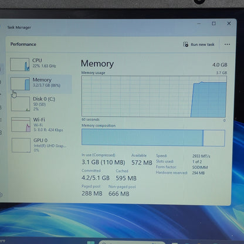Maximize the Task Manager window
This screenshot has height=244, width=244.
pyautogui.click(x=213, y=23)
